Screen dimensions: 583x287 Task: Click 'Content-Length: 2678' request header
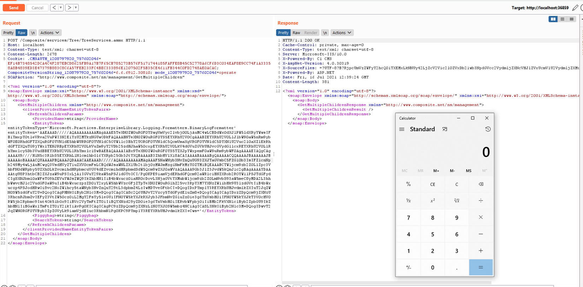tap(33, 54)
